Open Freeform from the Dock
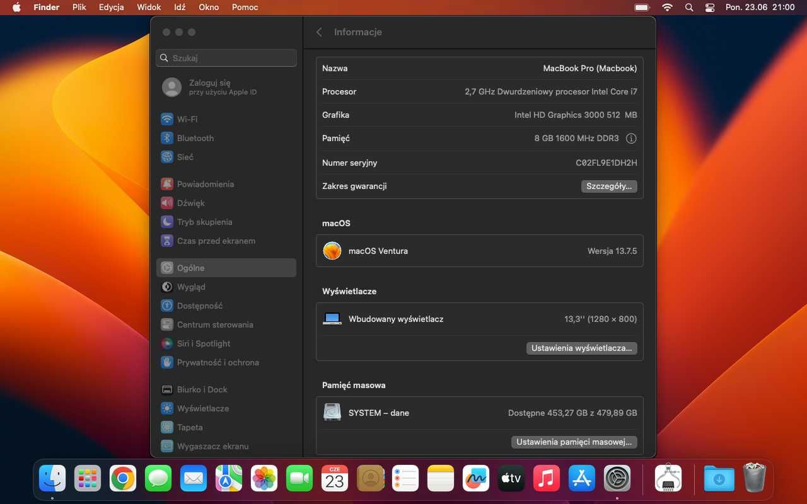This screenshot has height=504, width=807. coord(476,479)
